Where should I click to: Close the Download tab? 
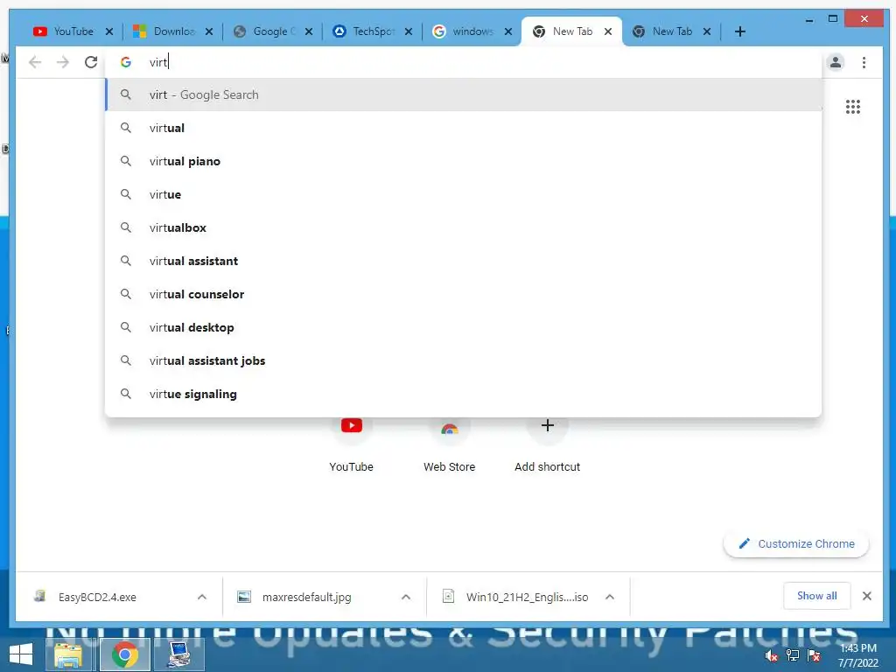pos(209,31)
